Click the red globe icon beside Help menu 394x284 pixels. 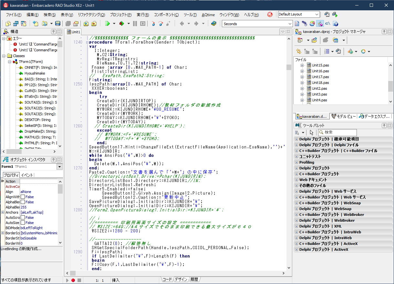tap(270, 15)
